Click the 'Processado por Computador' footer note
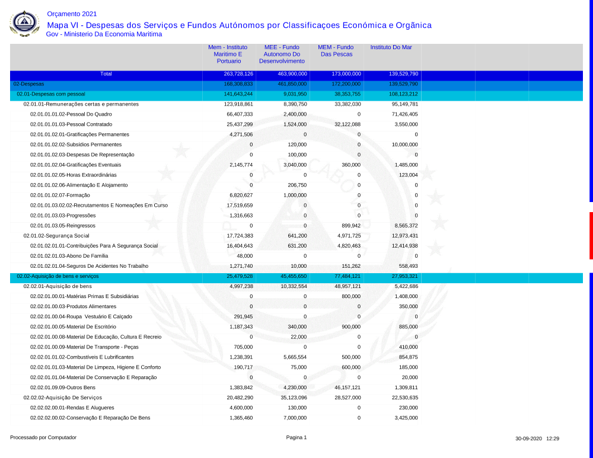 point(43,437)
